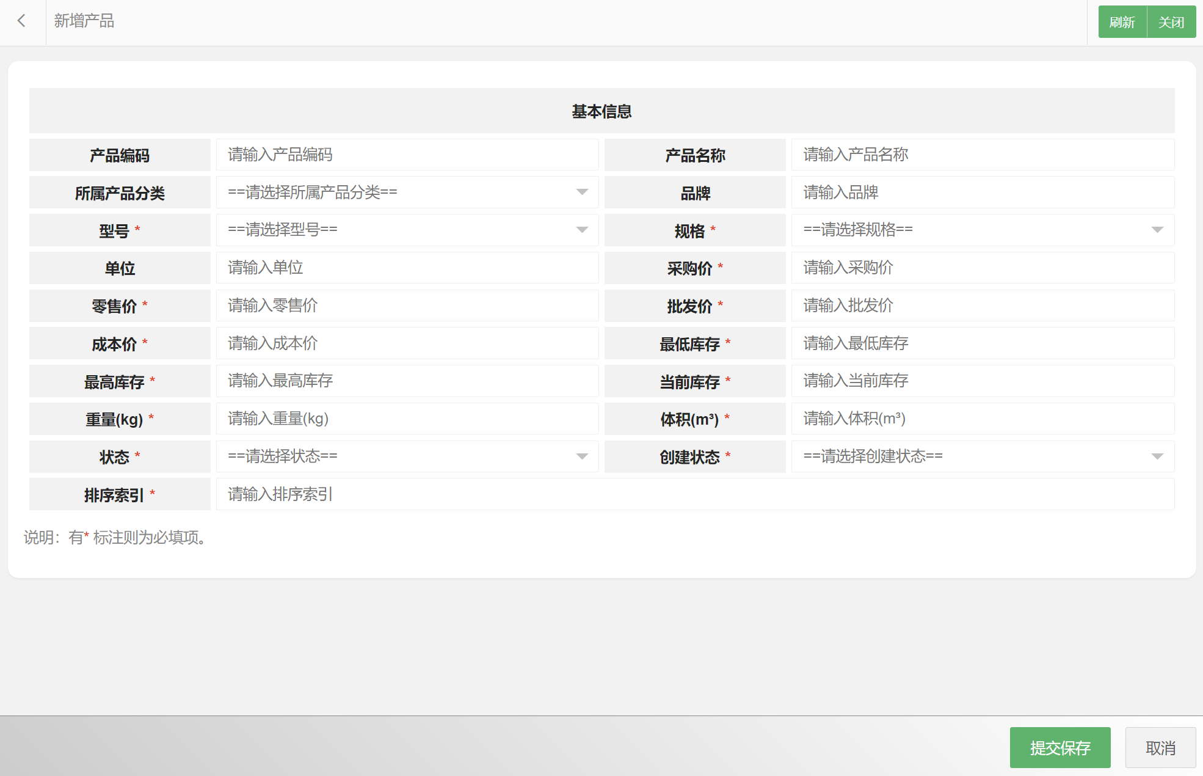
Task: Select the 批发价 text box
Action: click(982, 306)
